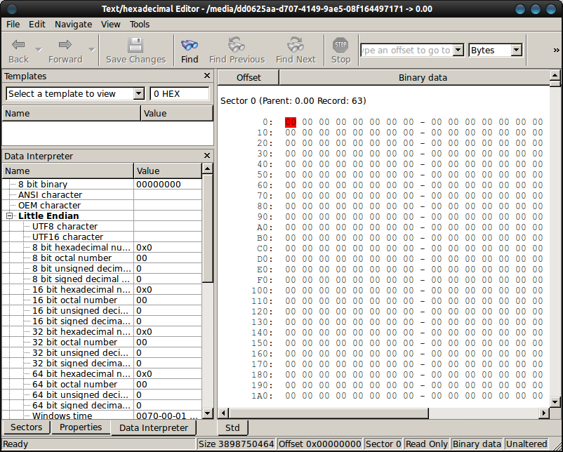Click the Templates Name column header
The height and width of the screenshot is (452, 563).
72,114
